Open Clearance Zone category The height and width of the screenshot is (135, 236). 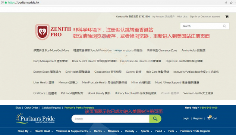click(162, 50)
